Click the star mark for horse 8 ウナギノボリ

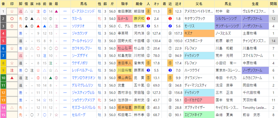pos(12,63)
